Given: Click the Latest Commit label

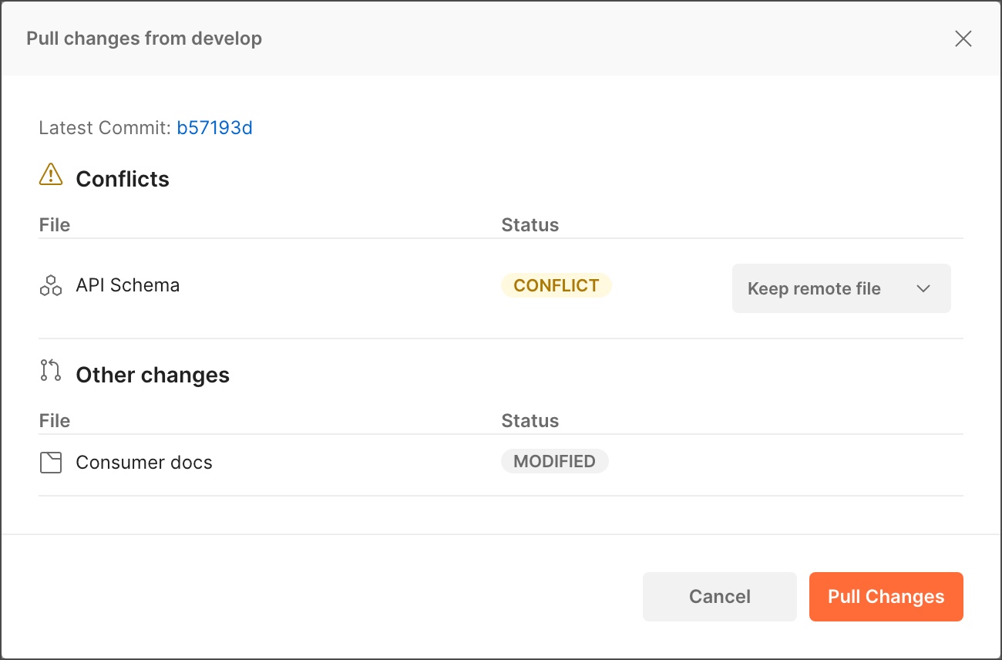Looking at the screenshot, I should (x=105, y=128).
